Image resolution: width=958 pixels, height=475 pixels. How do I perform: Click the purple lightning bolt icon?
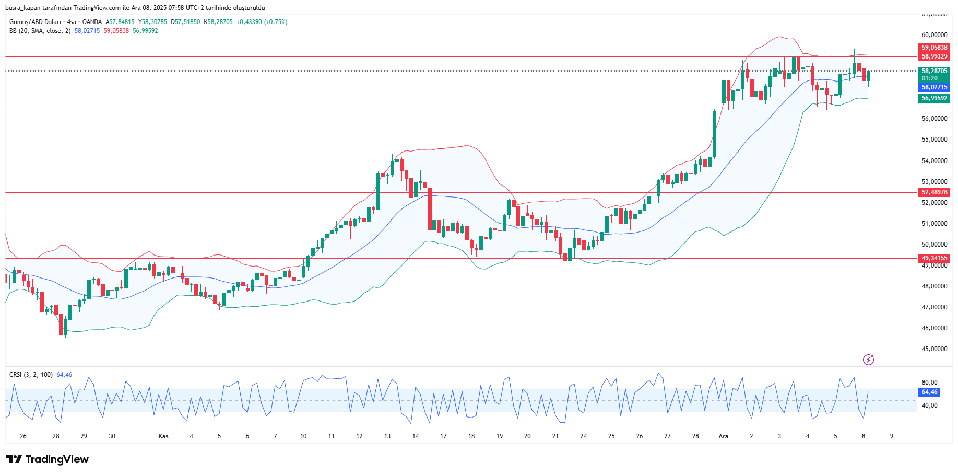868,360
